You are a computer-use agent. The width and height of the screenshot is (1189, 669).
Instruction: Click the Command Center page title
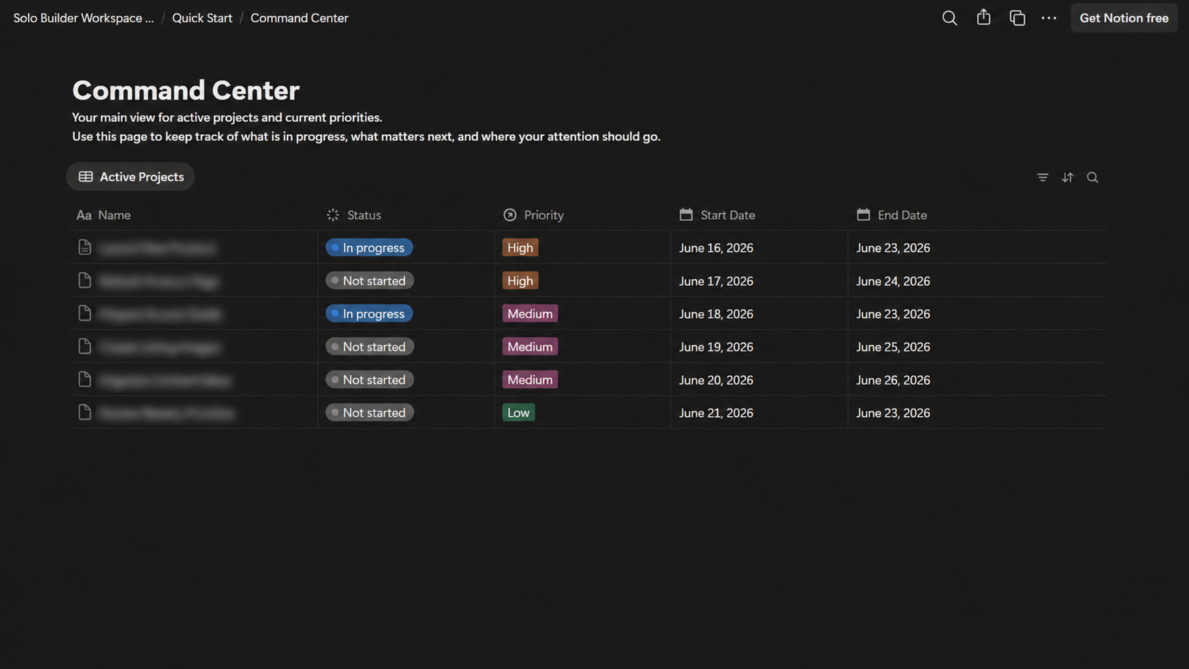point(186,90)
